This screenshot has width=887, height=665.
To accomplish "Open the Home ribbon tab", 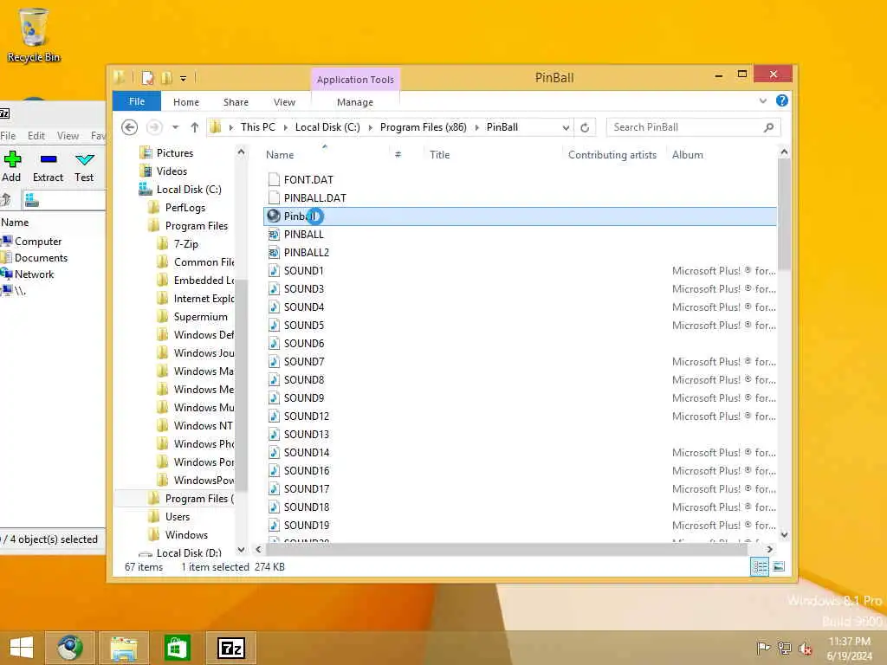I will [186, 102].
